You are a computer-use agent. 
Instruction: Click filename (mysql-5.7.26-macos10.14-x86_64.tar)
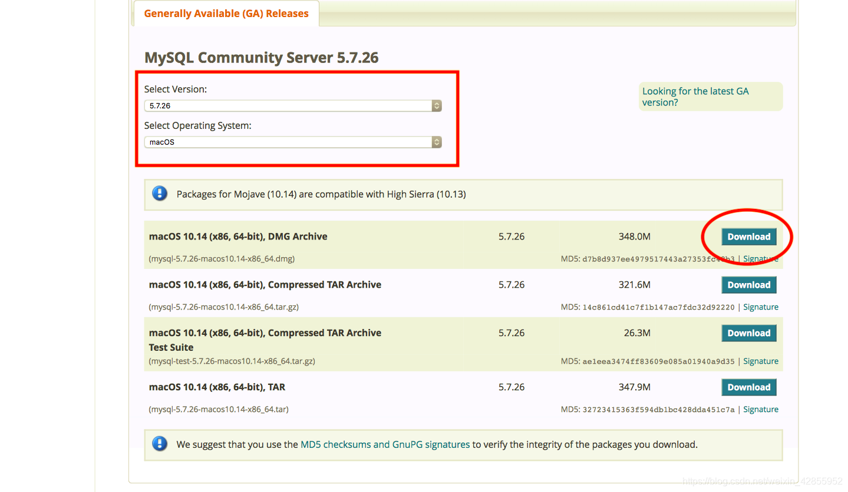(219, 410)
